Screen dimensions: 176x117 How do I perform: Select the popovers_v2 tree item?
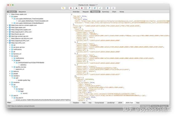coord(20,69)
